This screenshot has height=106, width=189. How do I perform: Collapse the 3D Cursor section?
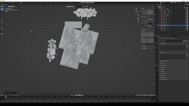(144, 29)
